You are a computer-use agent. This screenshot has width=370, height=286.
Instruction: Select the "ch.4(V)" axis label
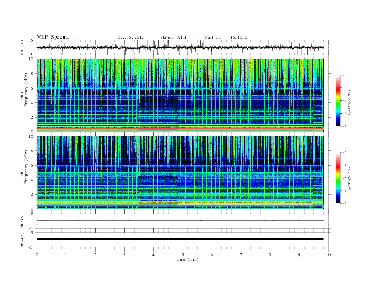pos(22,240)
